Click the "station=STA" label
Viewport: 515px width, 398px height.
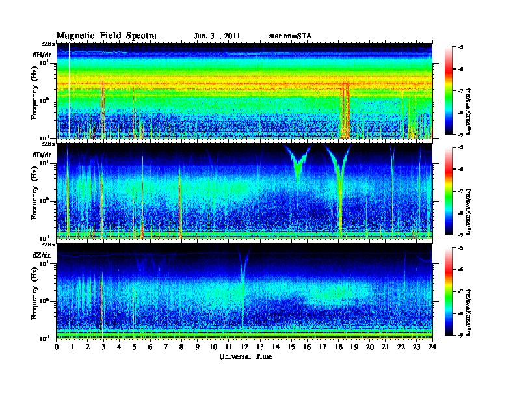click(291, 36)
